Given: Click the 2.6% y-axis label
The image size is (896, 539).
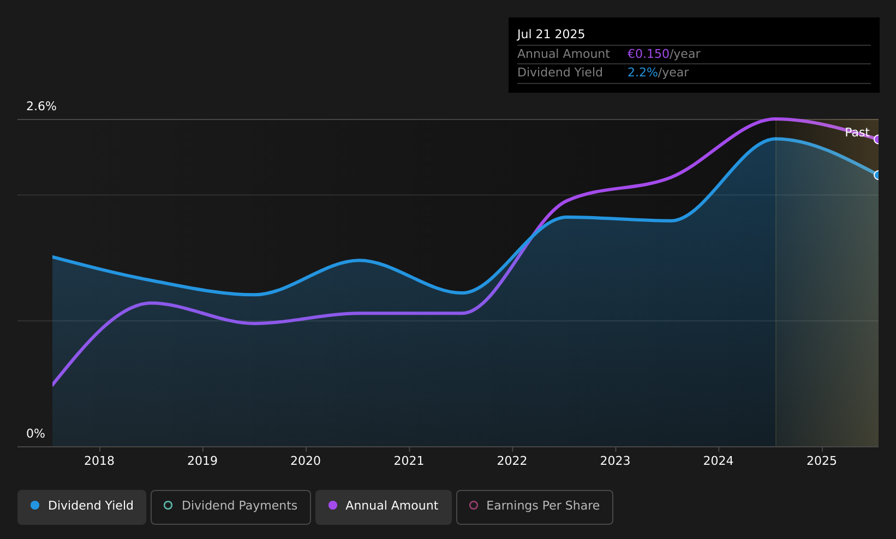Looking at the screenshot, I should (x=41, y=106).
